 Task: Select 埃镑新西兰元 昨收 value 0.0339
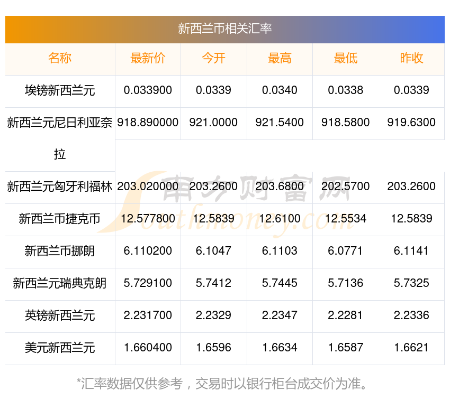tap(411, 90)
